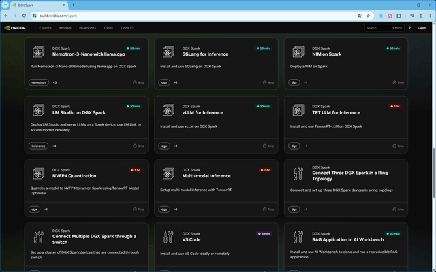Open the Explore menu

45,28
